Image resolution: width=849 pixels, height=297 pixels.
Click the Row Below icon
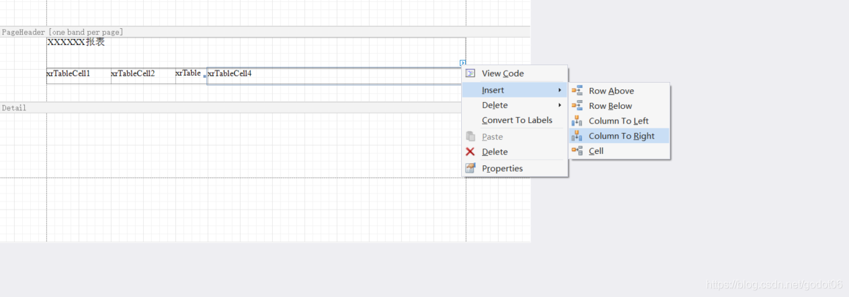click(x=577, y=105)
